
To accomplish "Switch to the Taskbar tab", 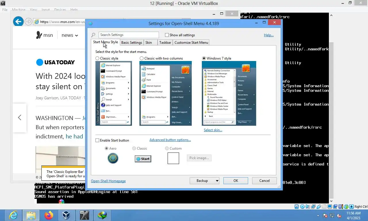I will 165,43.
